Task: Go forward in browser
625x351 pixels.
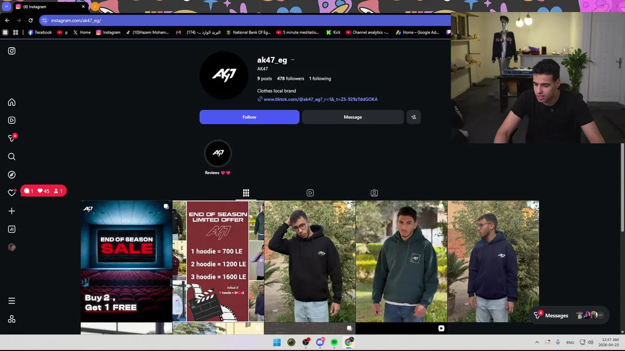Action: pyautogui.click(x=19, y=20)
